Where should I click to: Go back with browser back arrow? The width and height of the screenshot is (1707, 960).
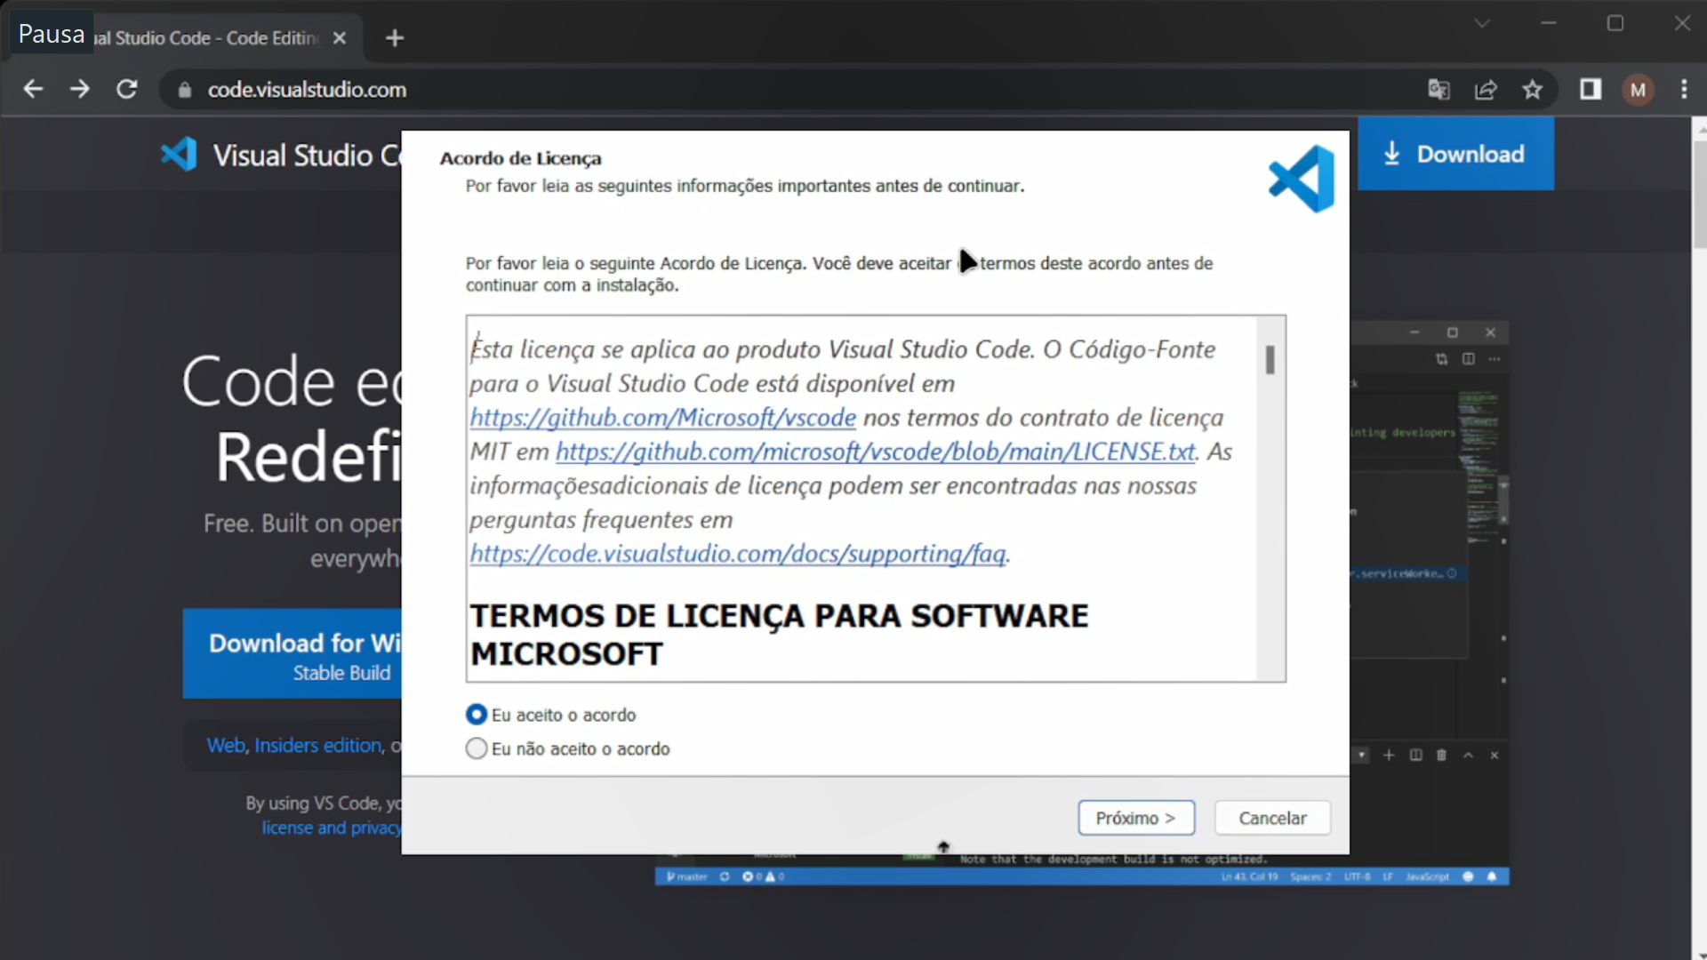coord(33,89)
